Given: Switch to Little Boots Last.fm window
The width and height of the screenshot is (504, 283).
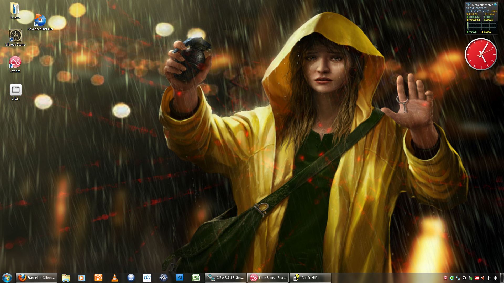Looking at the screenshot, I should pyautogui.click(x=268, y=278).
